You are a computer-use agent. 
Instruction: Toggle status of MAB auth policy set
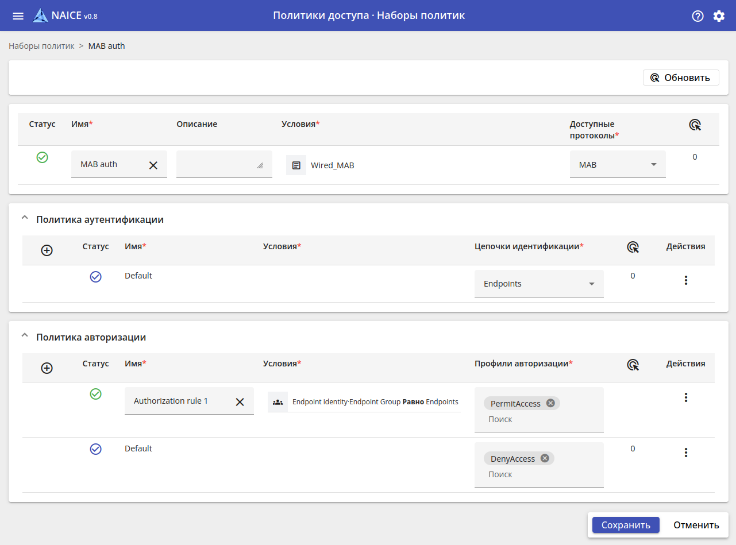click(x=42, y=157)
